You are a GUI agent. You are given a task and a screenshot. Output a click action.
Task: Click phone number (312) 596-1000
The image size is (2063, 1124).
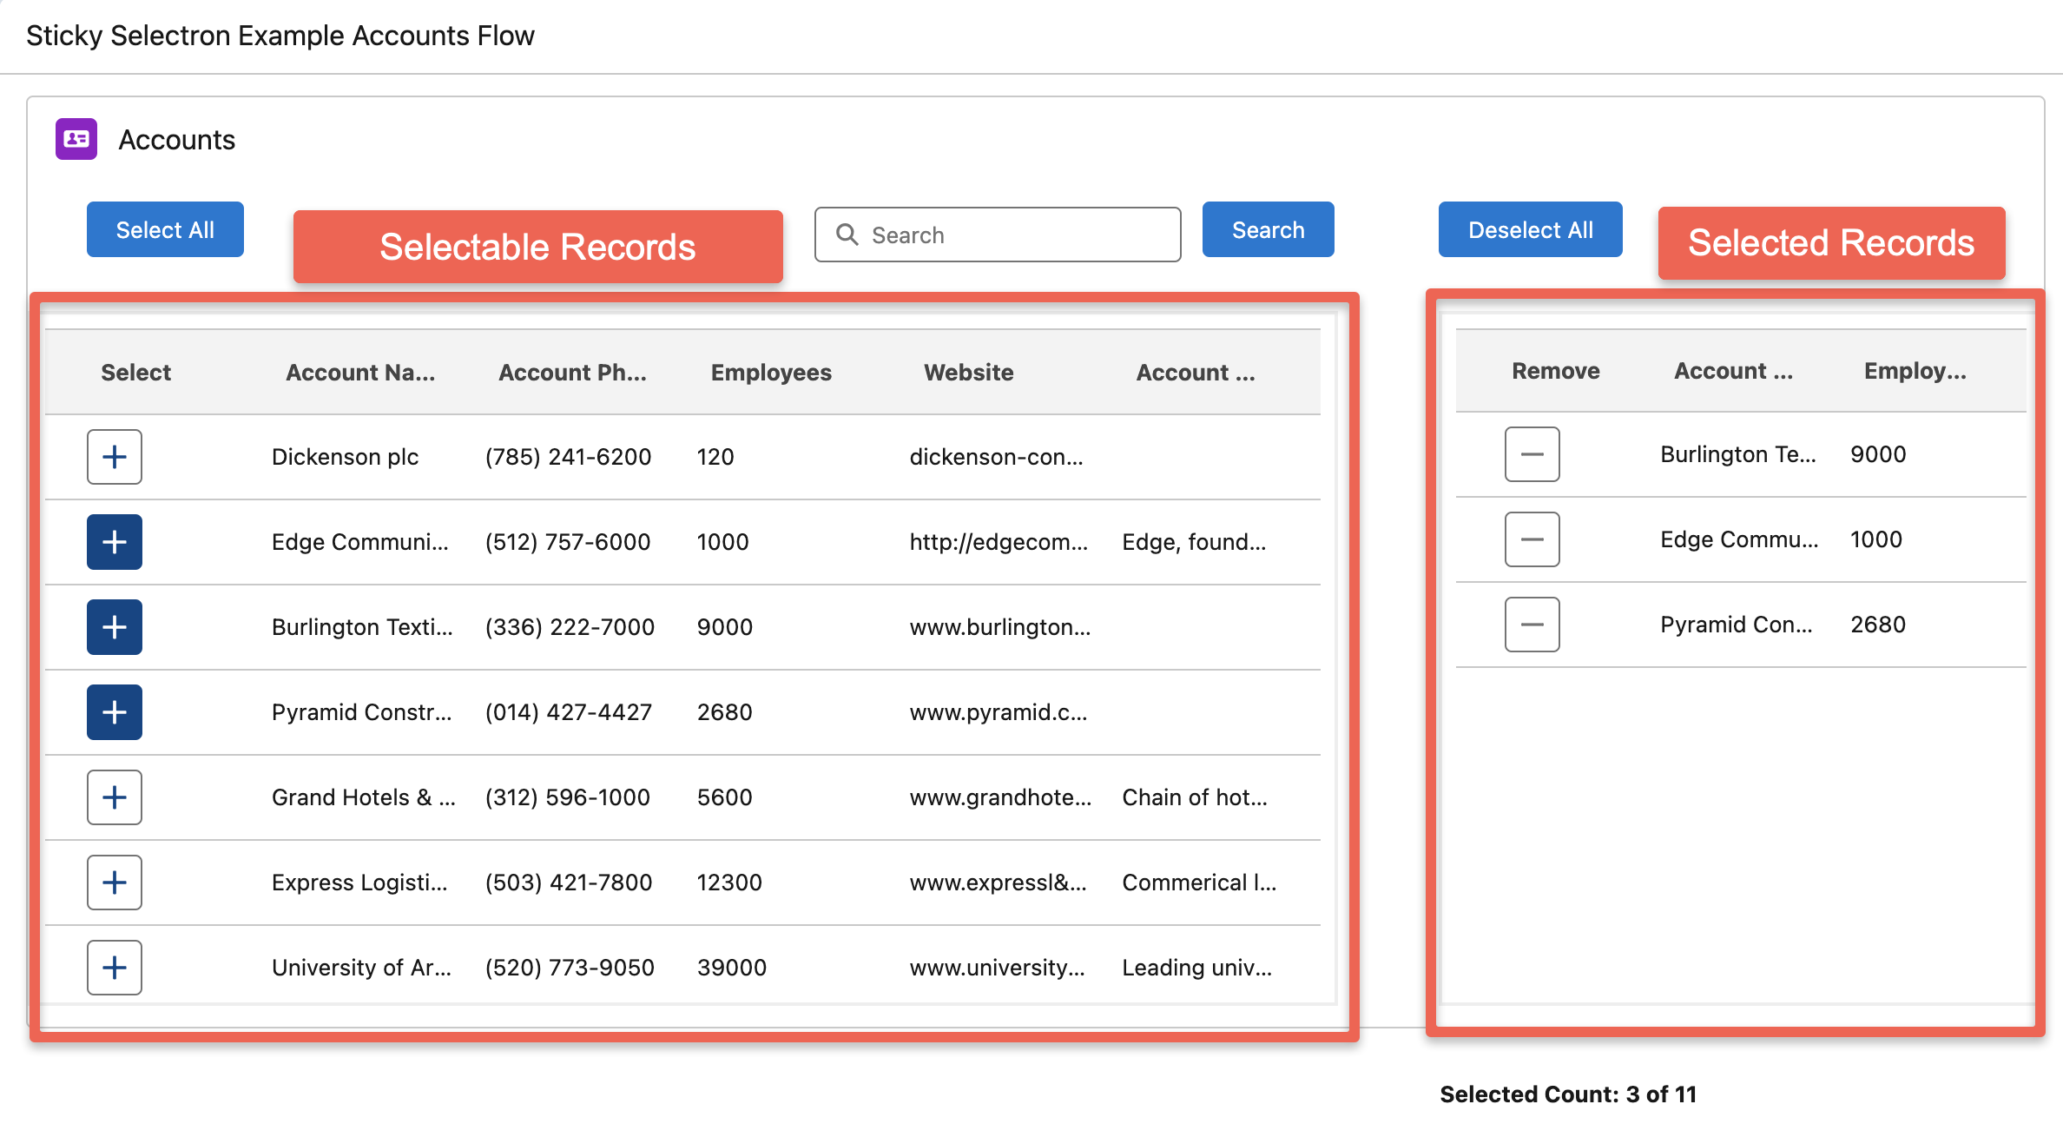568,797
